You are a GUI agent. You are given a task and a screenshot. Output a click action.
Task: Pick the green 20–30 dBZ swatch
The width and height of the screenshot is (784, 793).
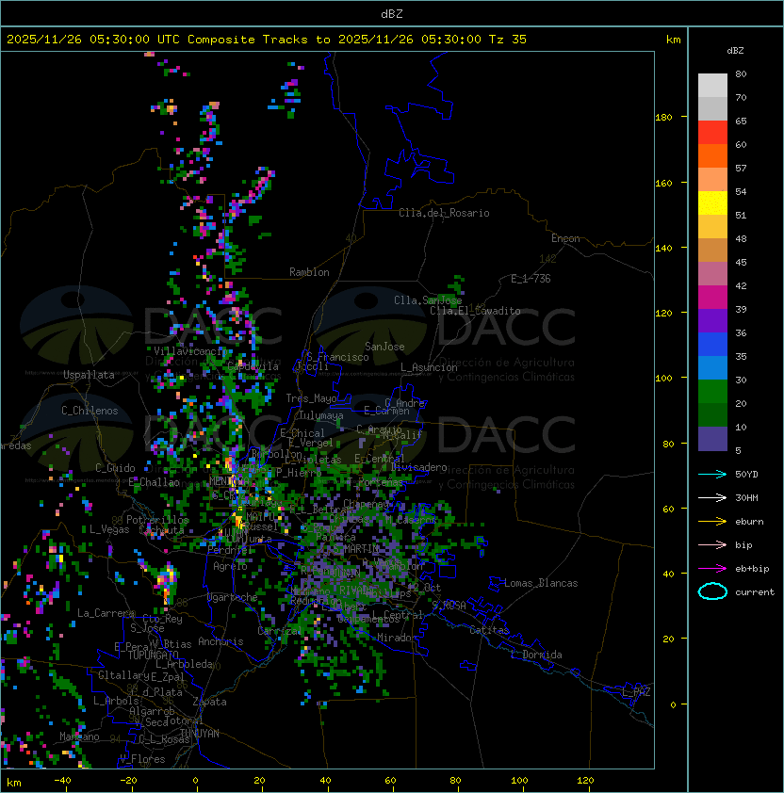712,391
